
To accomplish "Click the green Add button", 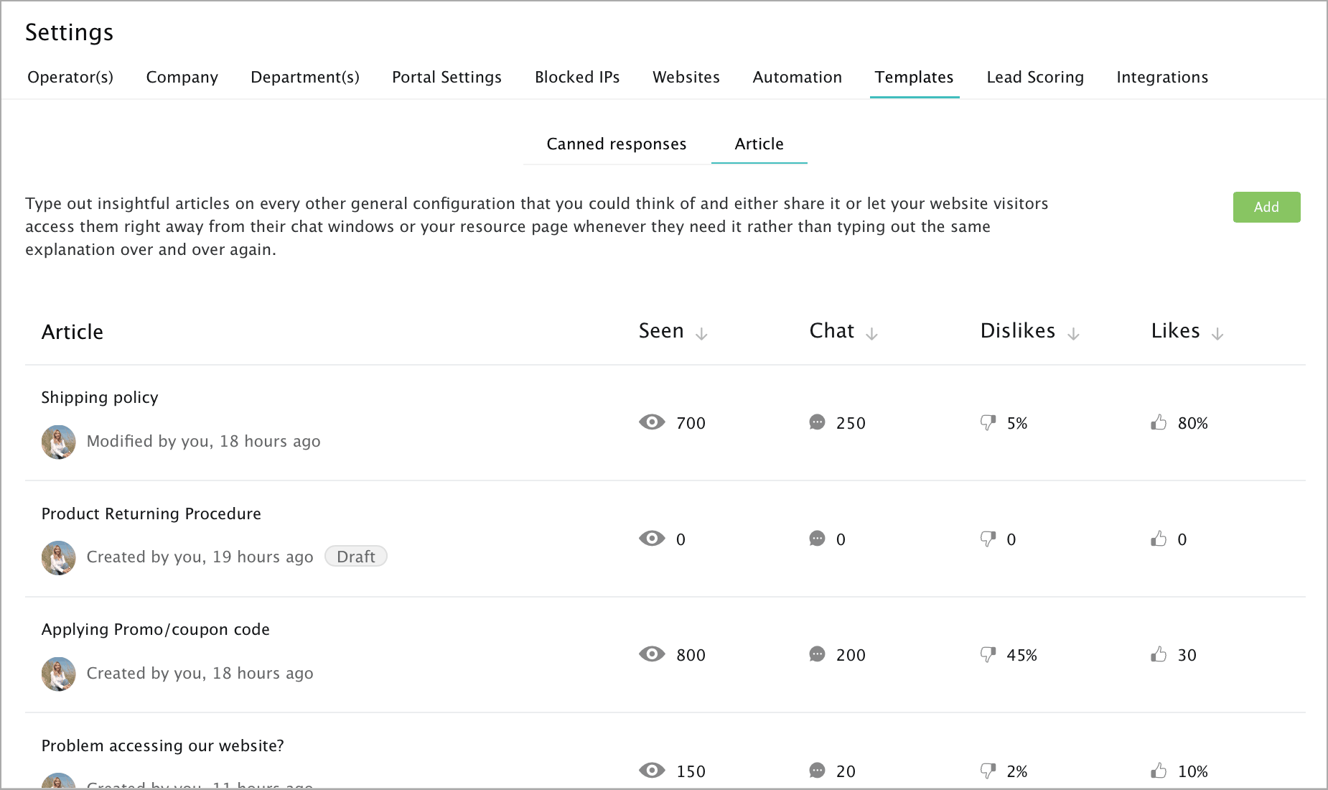I will click(x=1266, y=207).
